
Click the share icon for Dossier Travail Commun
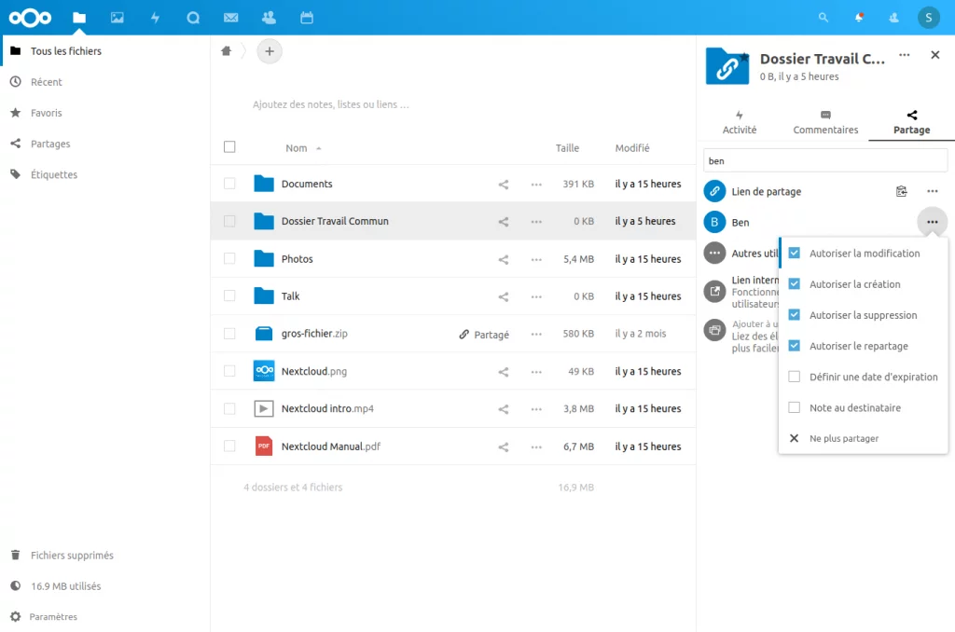click(503, 222)
